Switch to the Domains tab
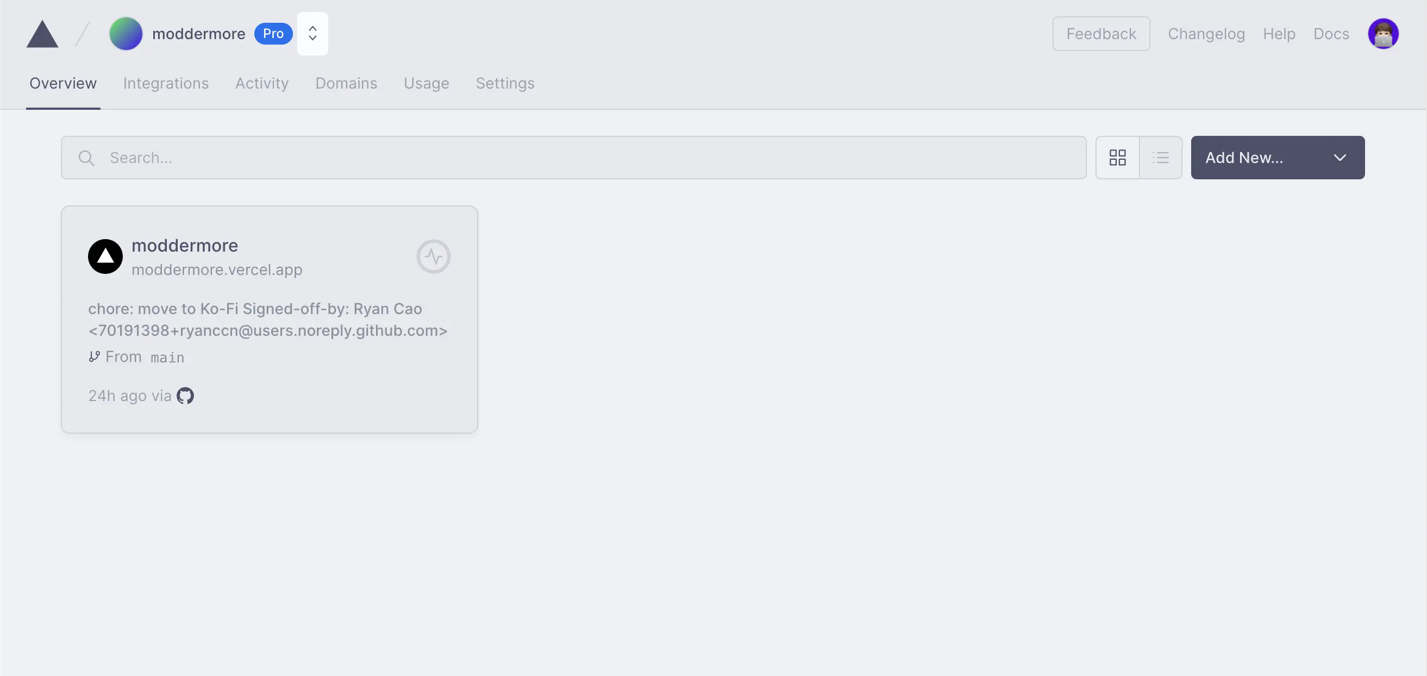Screen dimensions: 1427x676 (346, 83)
